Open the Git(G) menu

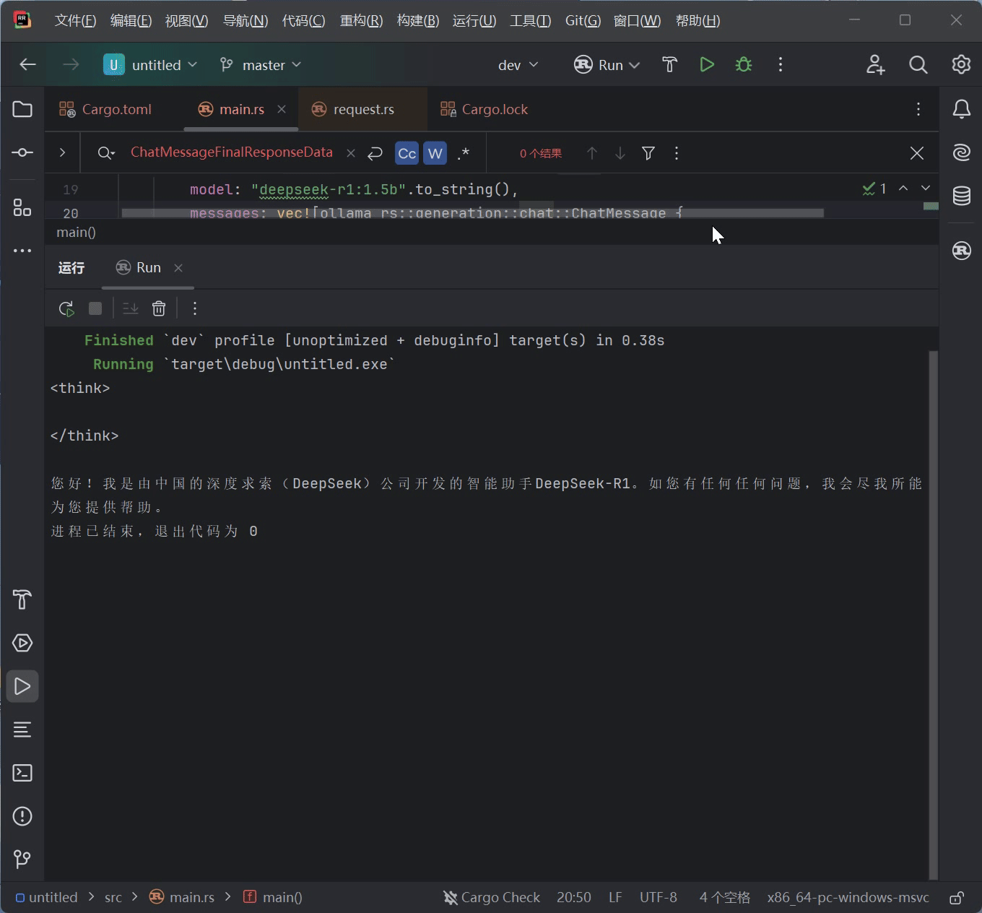583,21
